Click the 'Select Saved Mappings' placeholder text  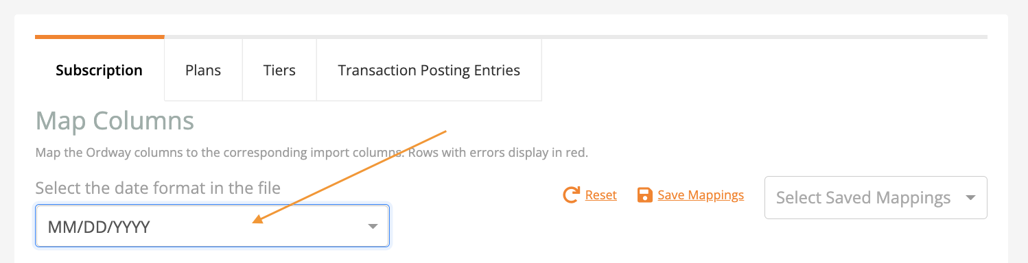[x=863, y=198]
